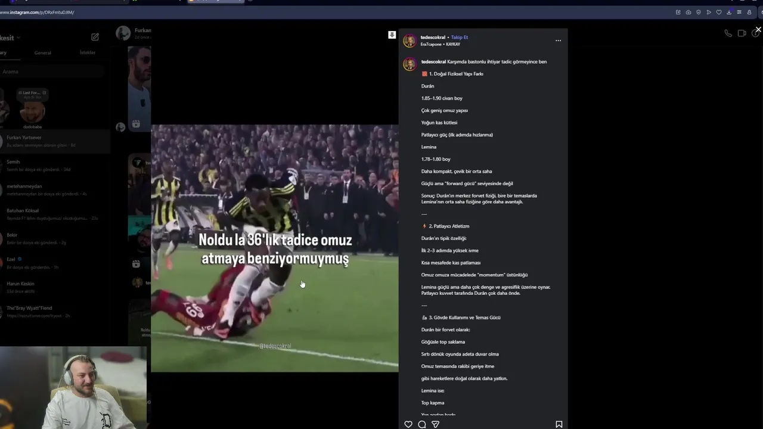Screen dimensions: 763x429
Task: Start video call with camera icon
Action: 742,33
